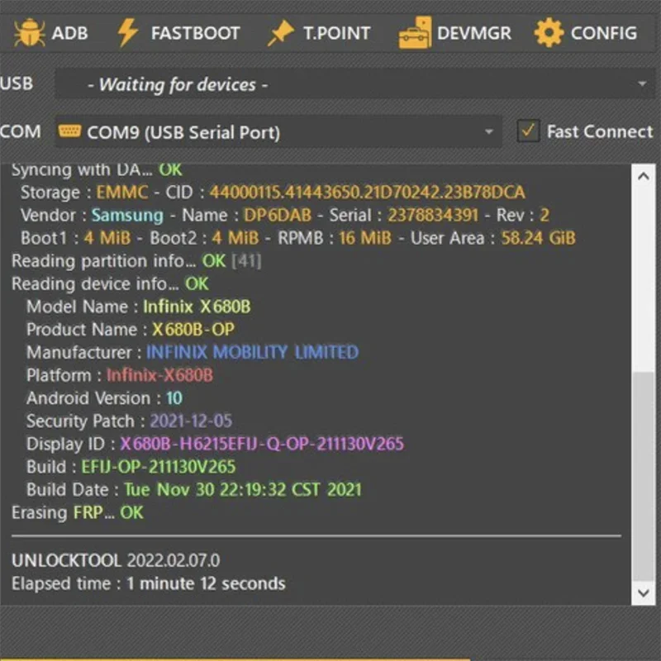Viewport: 661px width, 661px height.
Task: Expand the COM port dropdown arrow
Action: 488,131
